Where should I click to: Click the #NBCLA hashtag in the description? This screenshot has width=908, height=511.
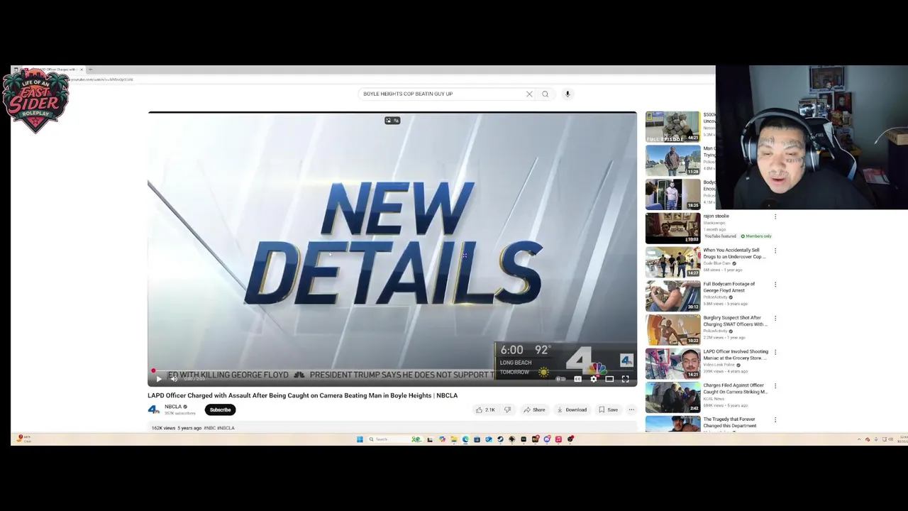226,428
